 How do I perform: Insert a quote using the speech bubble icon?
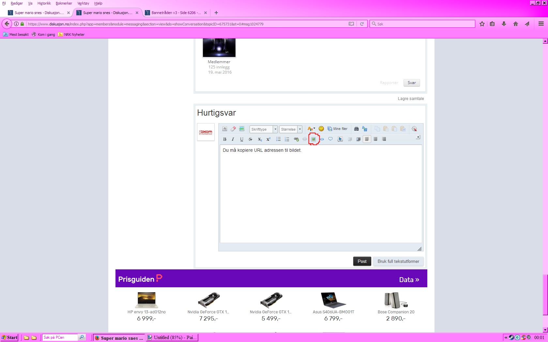pyautogui.click(x=330, y=139)
